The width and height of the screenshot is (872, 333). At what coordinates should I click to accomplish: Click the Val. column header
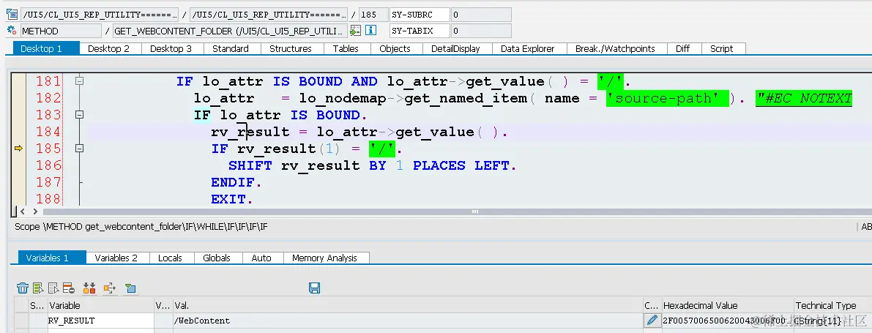(408, 305)
